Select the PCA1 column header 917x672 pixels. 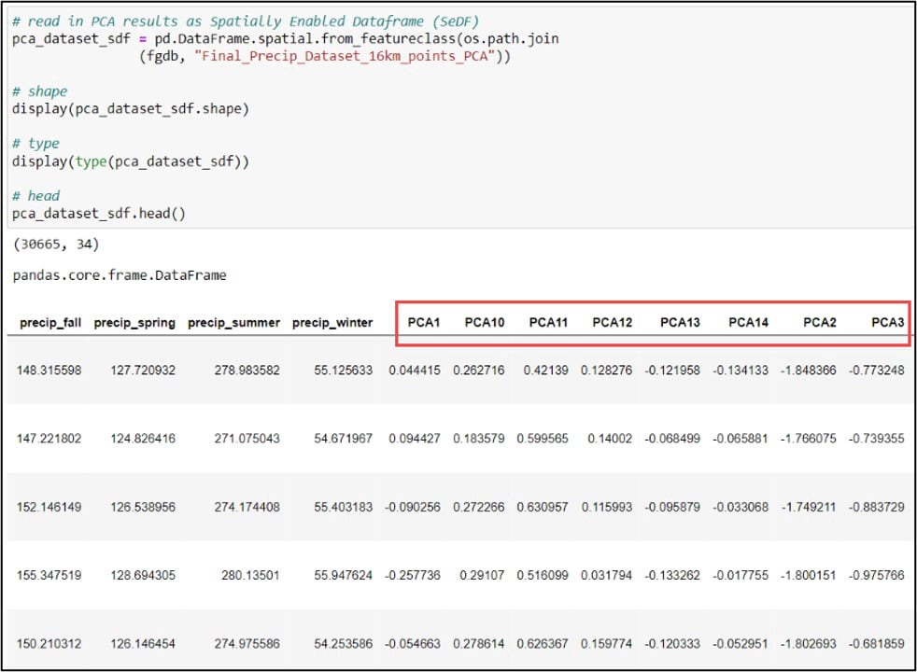click(x=423, y=323)
